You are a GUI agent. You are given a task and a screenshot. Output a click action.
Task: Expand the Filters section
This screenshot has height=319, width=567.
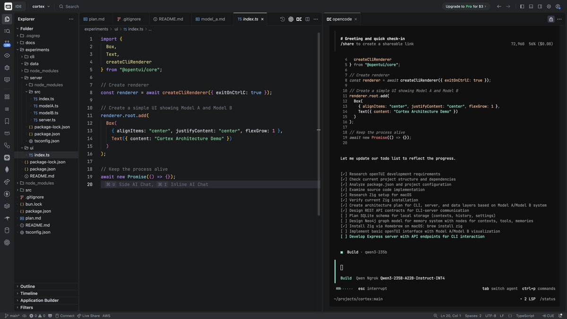[x=46, y=308]
